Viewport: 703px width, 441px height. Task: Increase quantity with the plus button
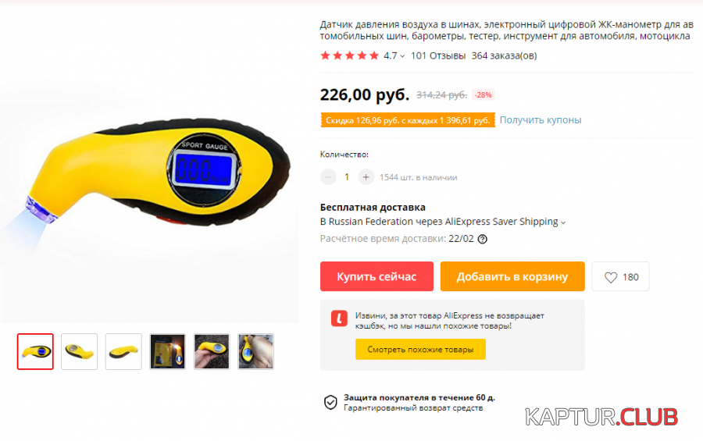[366, 177]
